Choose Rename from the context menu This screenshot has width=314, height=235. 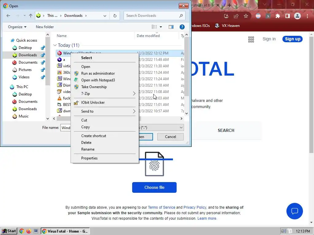coord(105,149)
